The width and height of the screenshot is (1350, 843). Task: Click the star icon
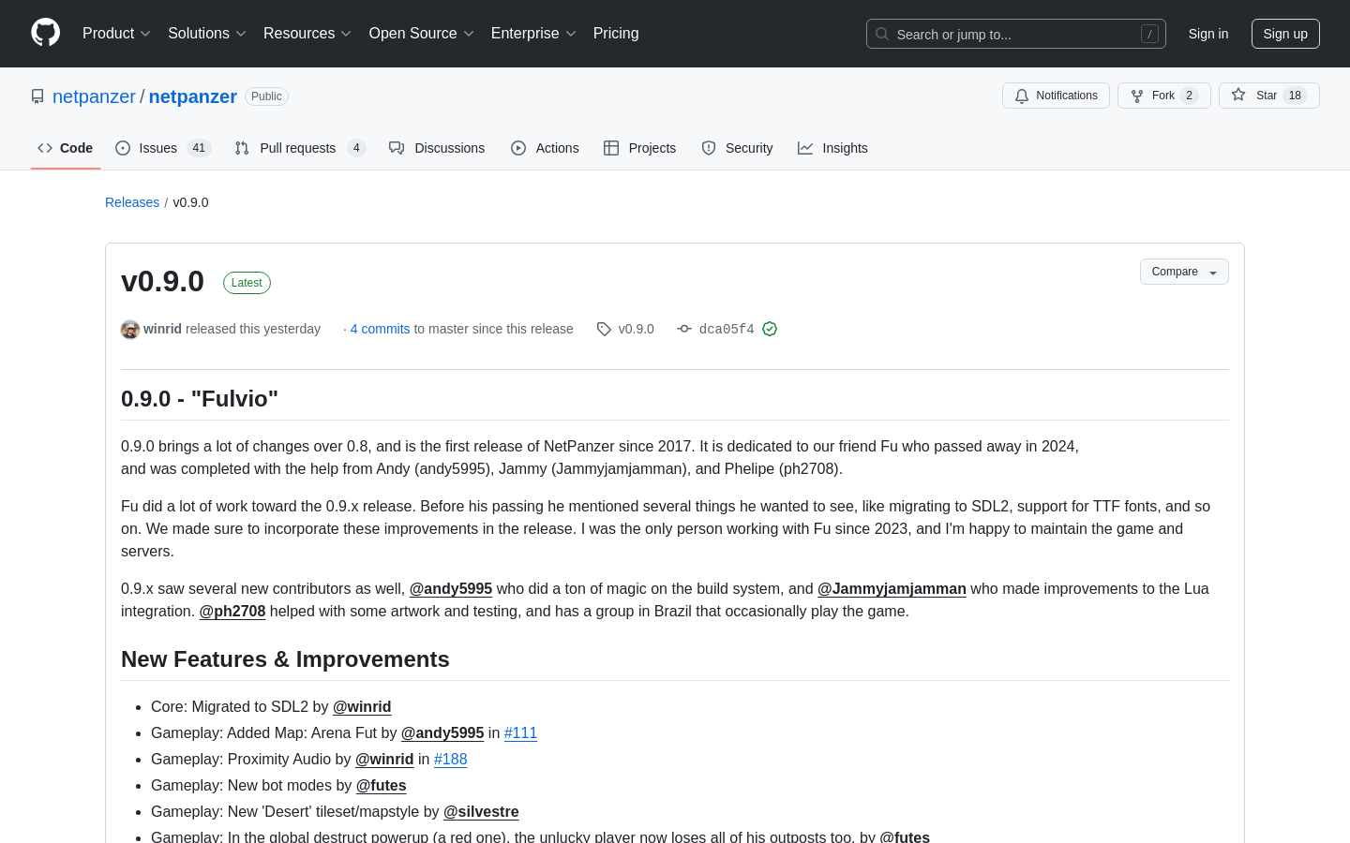[1238, 96]
